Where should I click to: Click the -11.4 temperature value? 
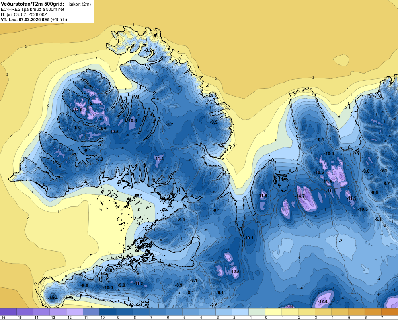pos(159,159)
